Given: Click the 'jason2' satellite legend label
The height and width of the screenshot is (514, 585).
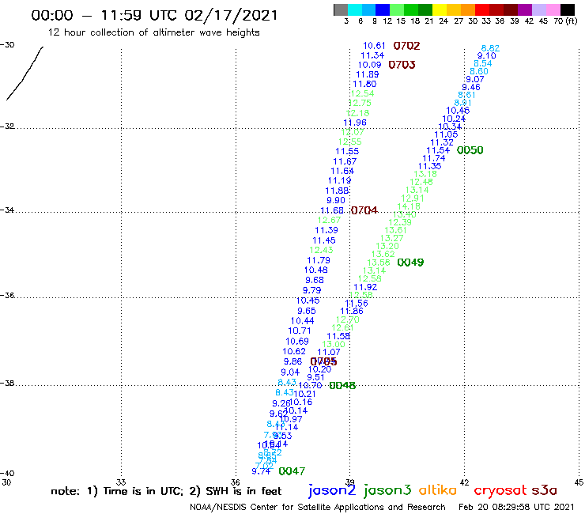Looking at the screenshot, I should (332, 490).
